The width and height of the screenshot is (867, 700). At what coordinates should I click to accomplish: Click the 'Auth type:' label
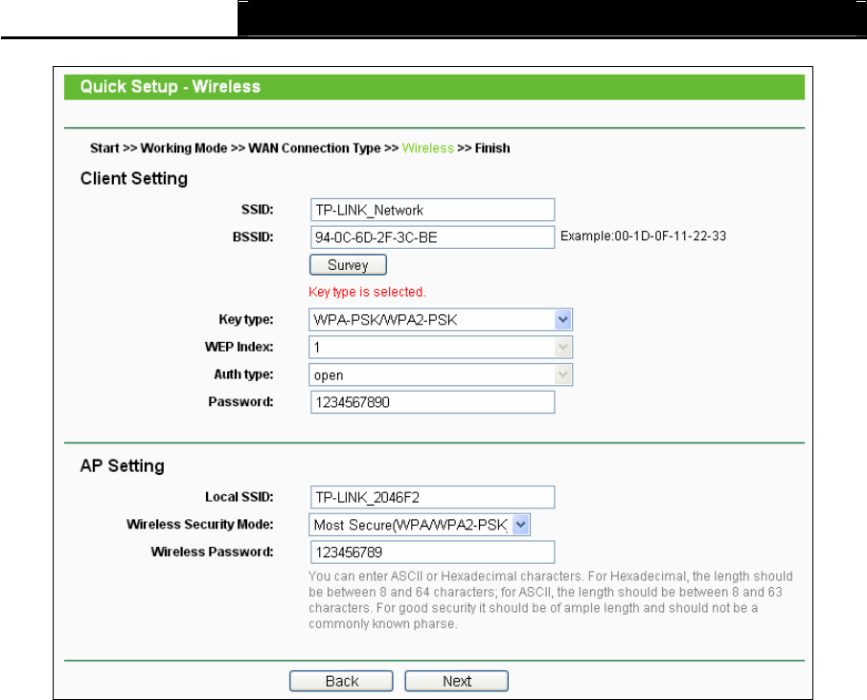coord(244,374)
